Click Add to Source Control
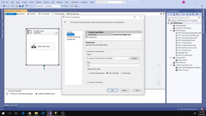 (x=188, y=109)
